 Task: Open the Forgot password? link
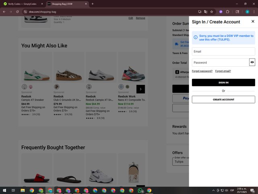tap(202, 71)
